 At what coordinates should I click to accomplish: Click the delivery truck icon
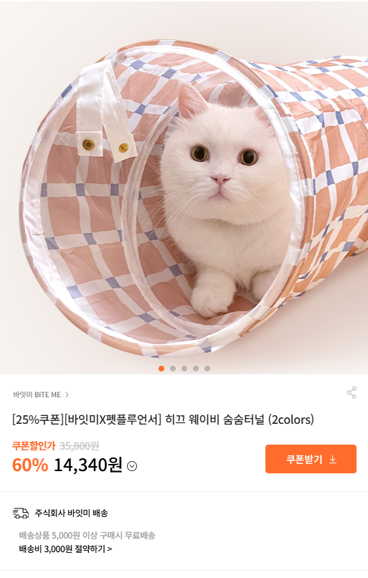[21, 513]
